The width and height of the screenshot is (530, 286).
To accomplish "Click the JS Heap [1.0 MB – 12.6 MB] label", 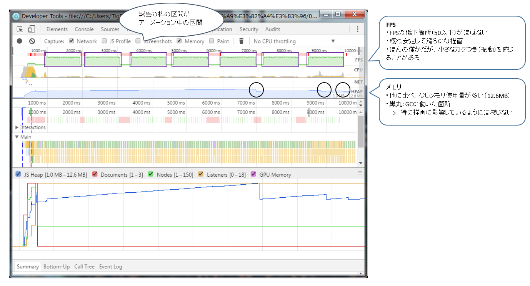I will 55,175.
